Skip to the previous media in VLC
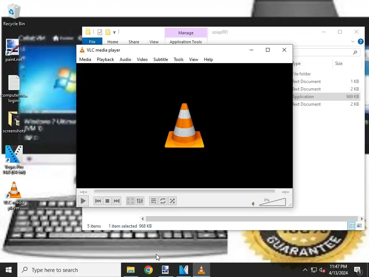The width and height of the screenshot is (369, 277). pos(98,201)
